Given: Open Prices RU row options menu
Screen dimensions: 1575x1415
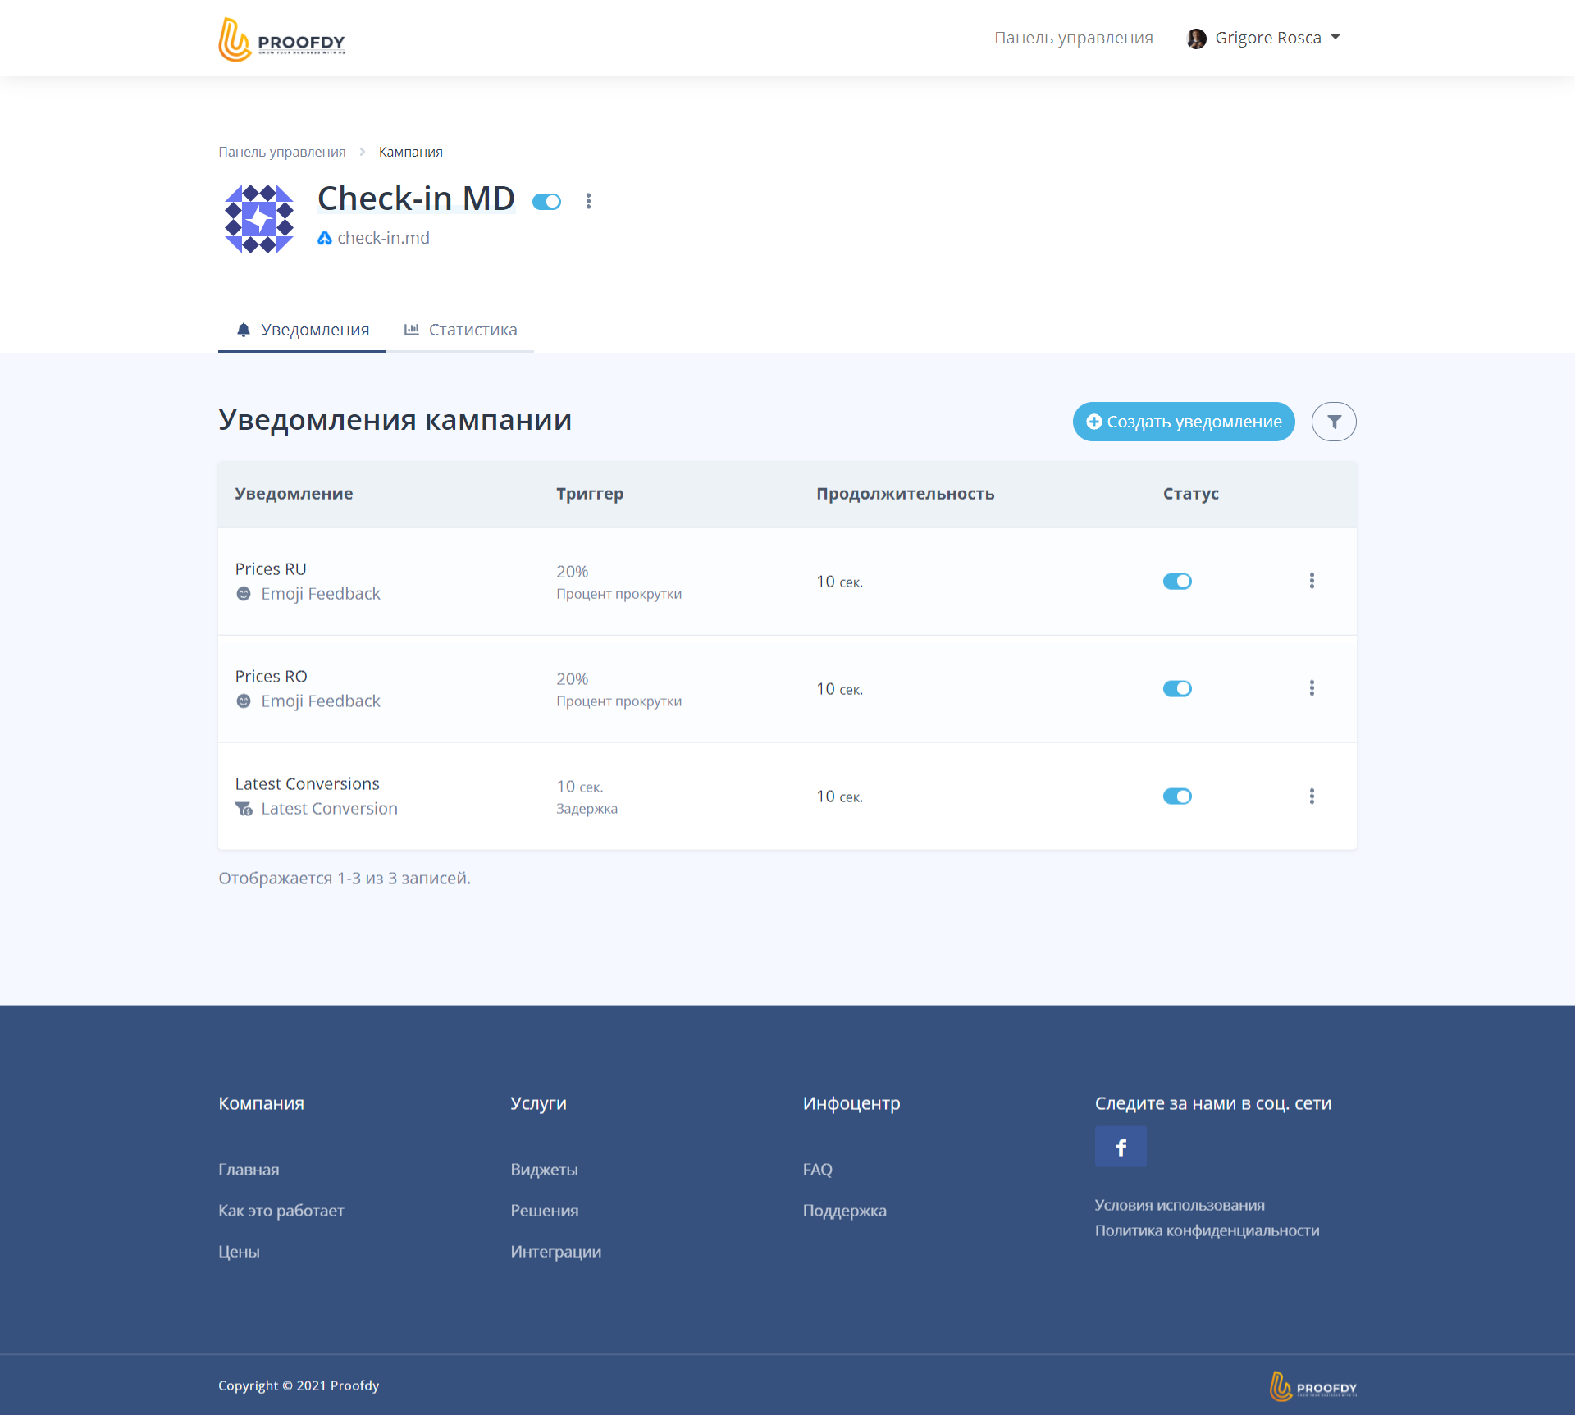Looking at the screenshot, I should pyautogui.click(x=1312, y=581).
